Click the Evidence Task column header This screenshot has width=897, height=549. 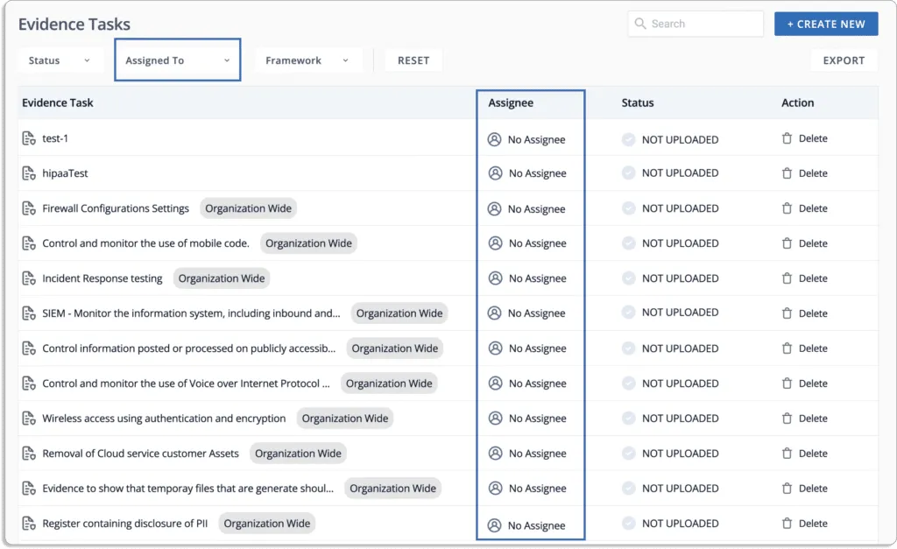tap(58, 103)
